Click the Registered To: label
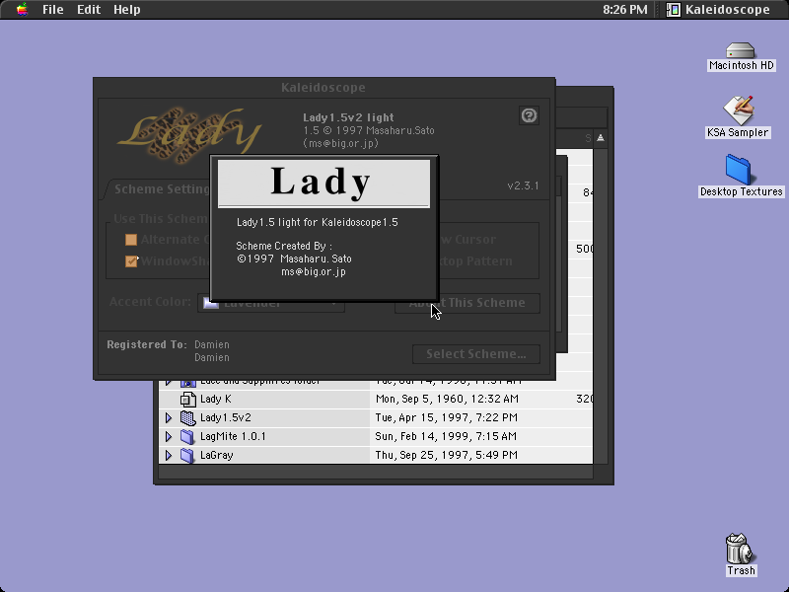This screenshot has width=789, height=592. pyautogui.click(x=146, y=344)
